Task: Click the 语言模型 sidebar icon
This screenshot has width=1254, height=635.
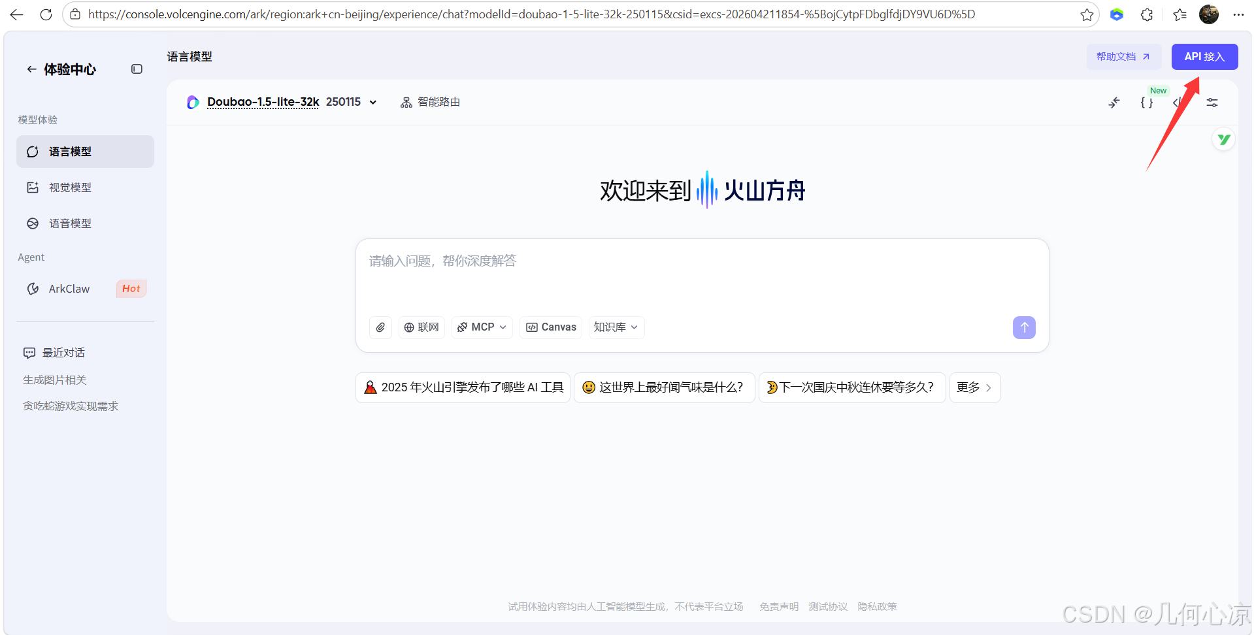Action: tap(33, 152)
